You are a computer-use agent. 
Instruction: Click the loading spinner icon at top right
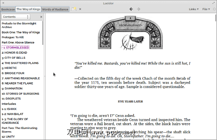(214, 9)
